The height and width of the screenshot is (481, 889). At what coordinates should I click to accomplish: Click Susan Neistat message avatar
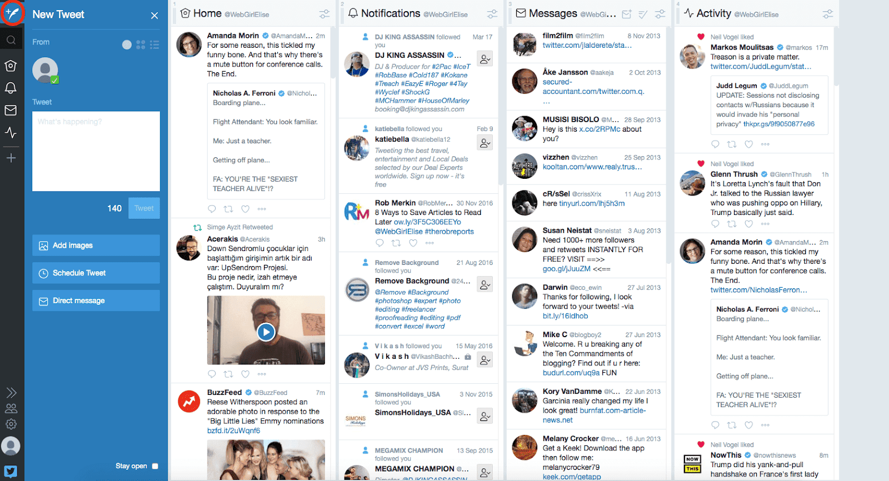coord(525,239)
